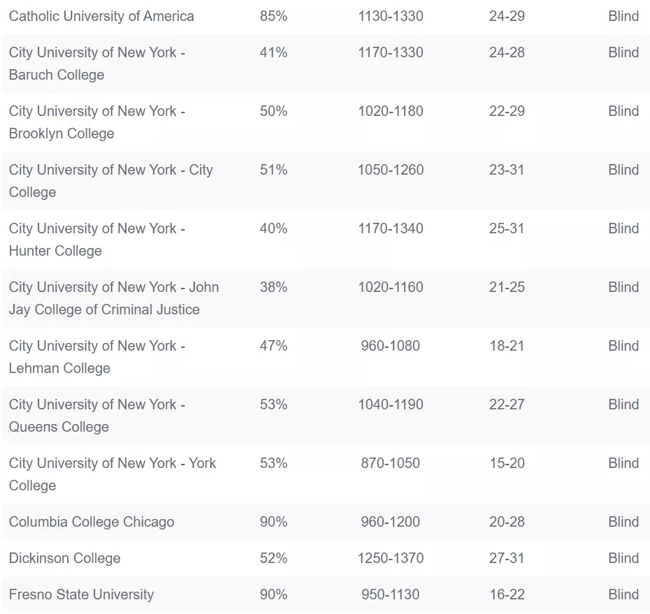The width and height of the screenshot is (650, 614).
Task: Select the Lehman College name cell
Action: [x=97, y=357]
